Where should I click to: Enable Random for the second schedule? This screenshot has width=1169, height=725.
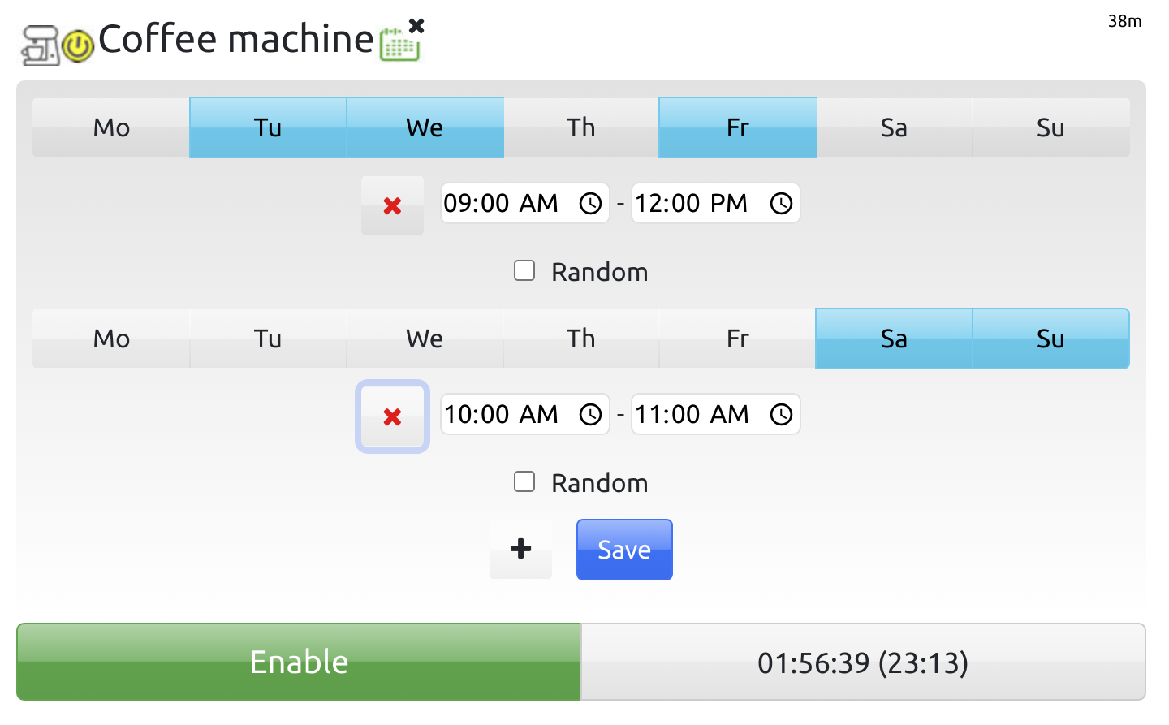click(x=524, y=482)
